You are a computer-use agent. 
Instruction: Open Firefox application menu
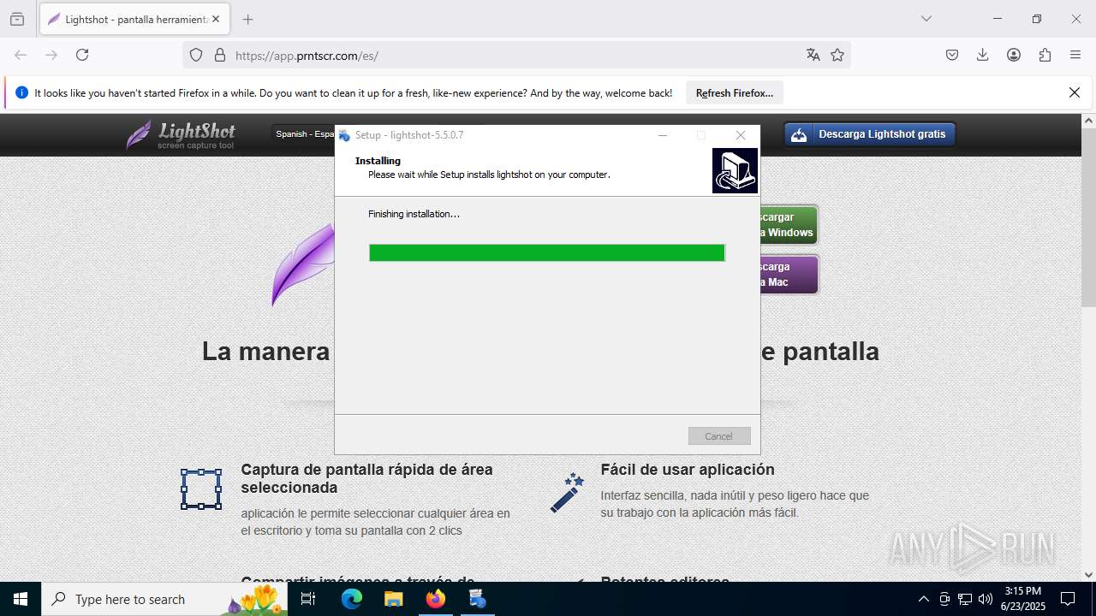tap(1075, 55)
